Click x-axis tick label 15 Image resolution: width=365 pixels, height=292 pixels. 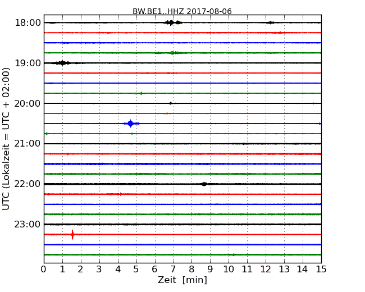pyautogui.click(x=321, y=269)
